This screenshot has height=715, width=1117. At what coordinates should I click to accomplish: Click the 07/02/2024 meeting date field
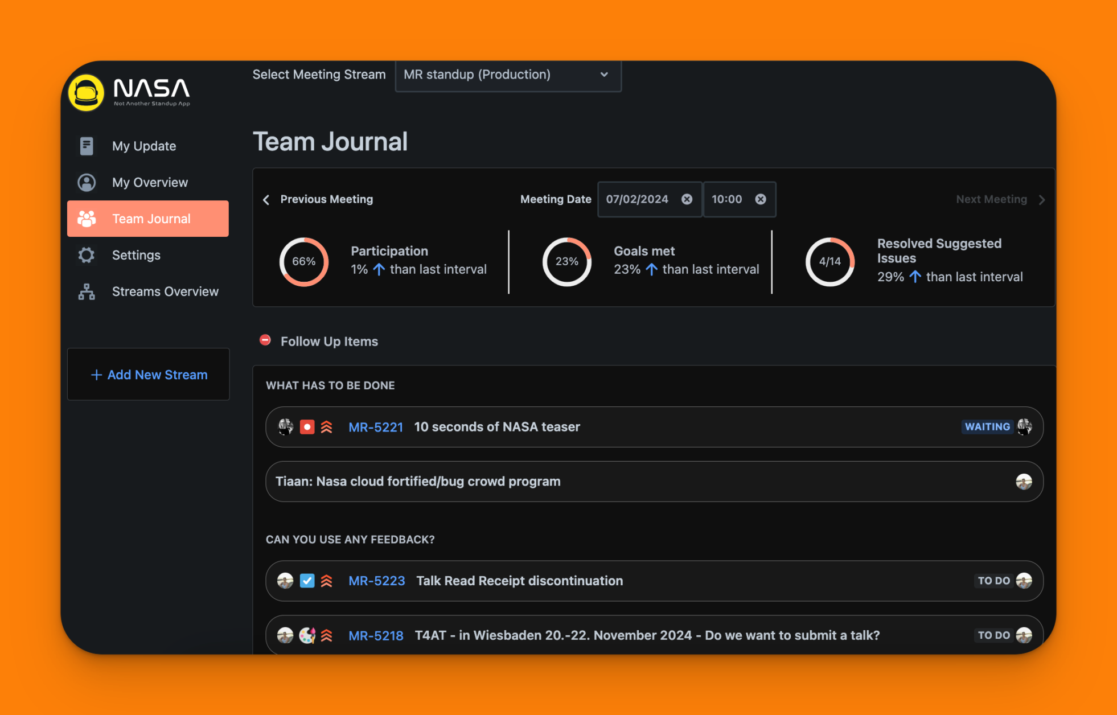point(650,199)
